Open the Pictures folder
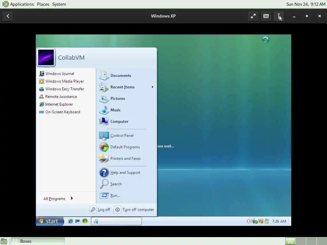Image resolution: width=327 pixels, height=245 pixels. (x=112, y=99)
